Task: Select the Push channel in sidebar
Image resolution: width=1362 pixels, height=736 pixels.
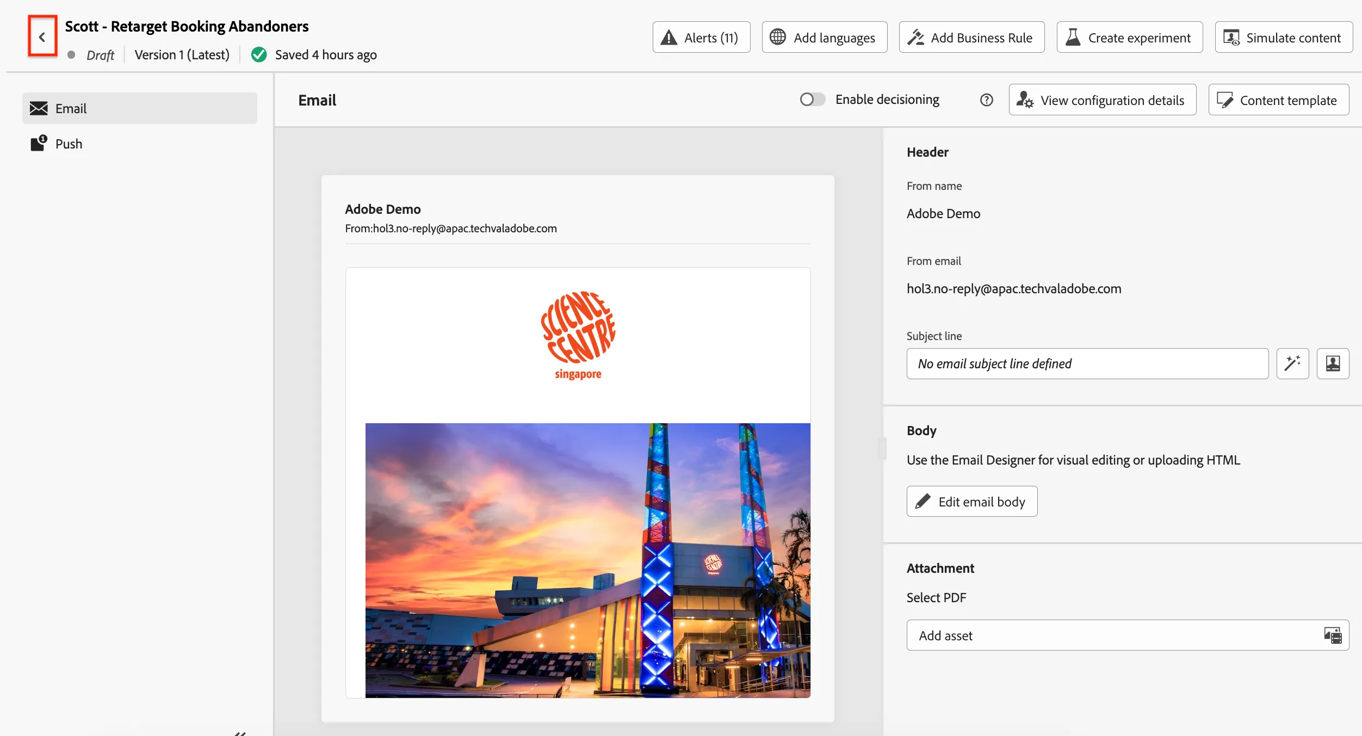Action: tap(139, 144)
